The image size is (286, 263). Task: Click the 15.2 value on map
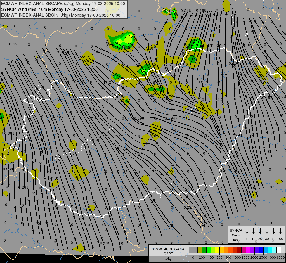click(219, 99)
